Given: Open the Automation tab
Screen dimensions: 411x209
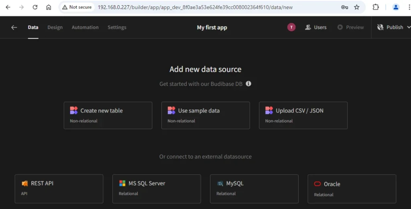Looking at the screenshot, I should click(x=85, y=27).
